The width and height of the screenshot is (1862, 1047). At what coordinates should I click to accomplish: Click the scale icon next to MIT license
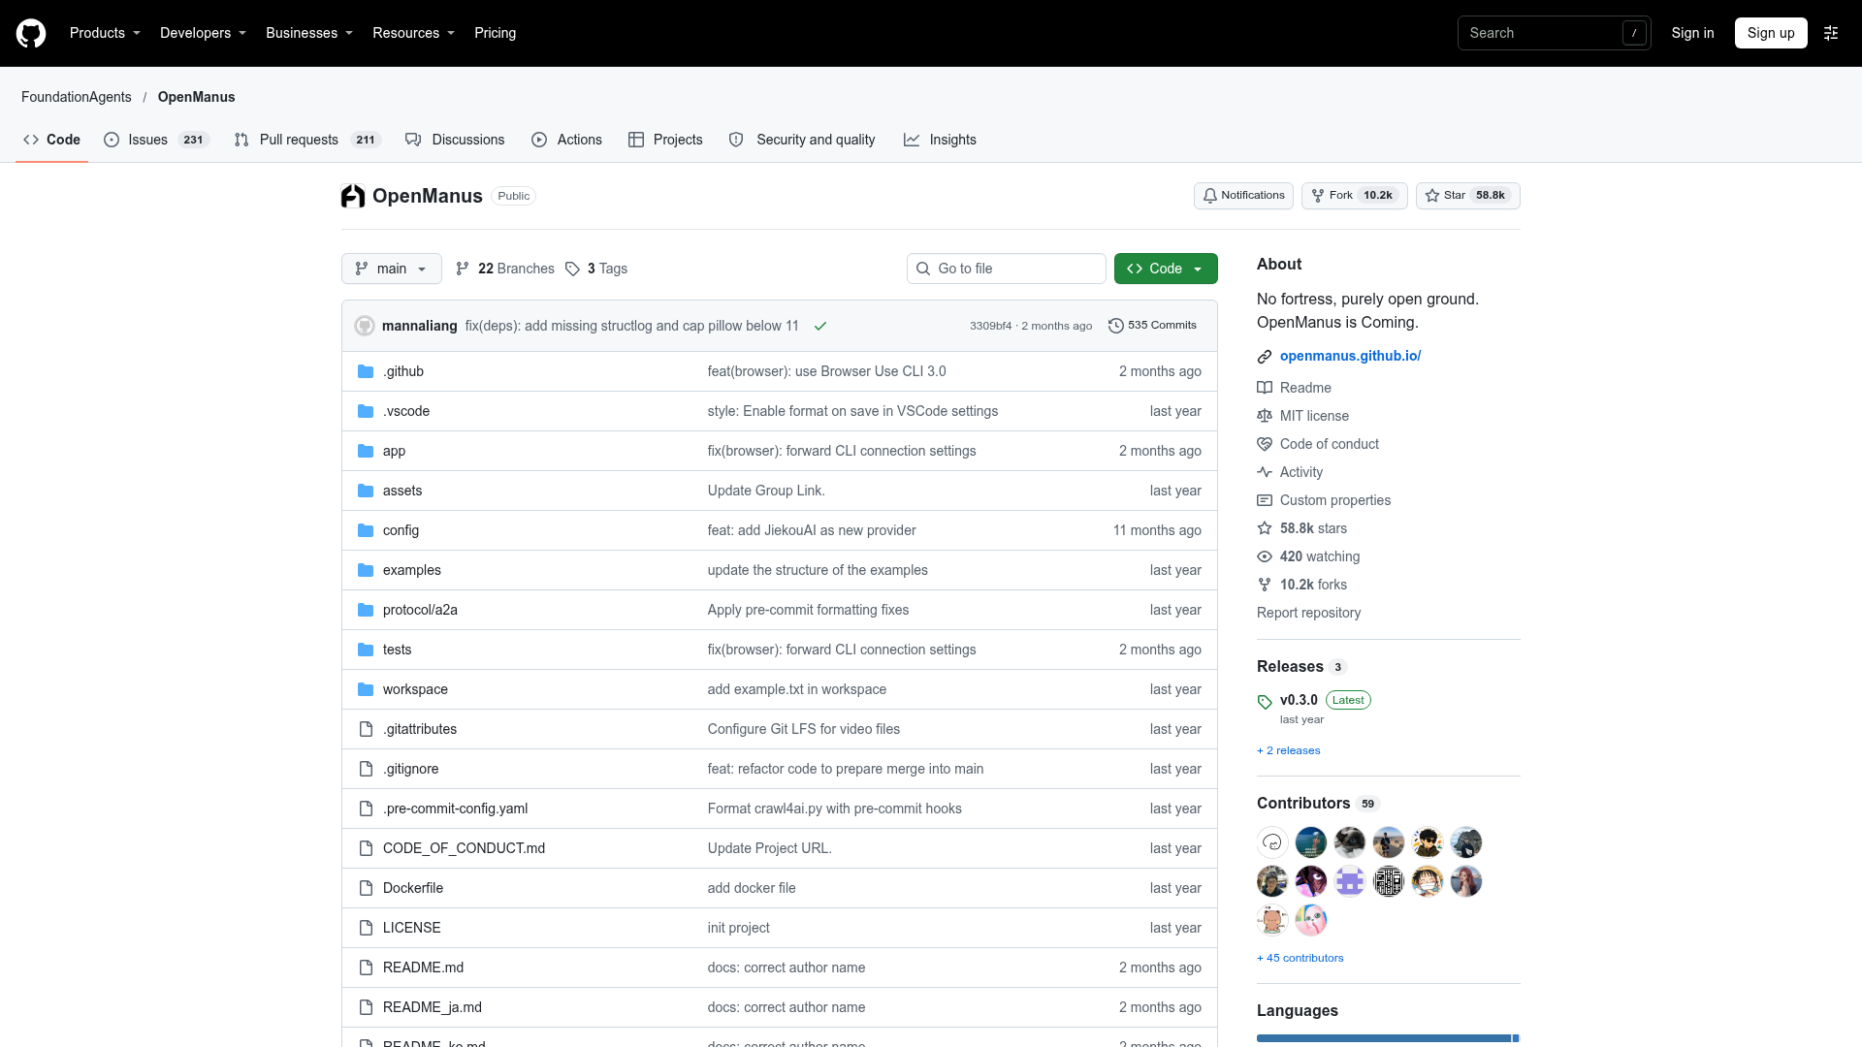click(x=1265, y=416)
